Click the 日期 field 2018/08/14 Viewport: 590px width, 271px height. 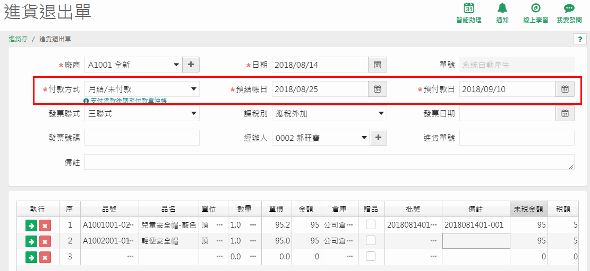coord(320,65)
